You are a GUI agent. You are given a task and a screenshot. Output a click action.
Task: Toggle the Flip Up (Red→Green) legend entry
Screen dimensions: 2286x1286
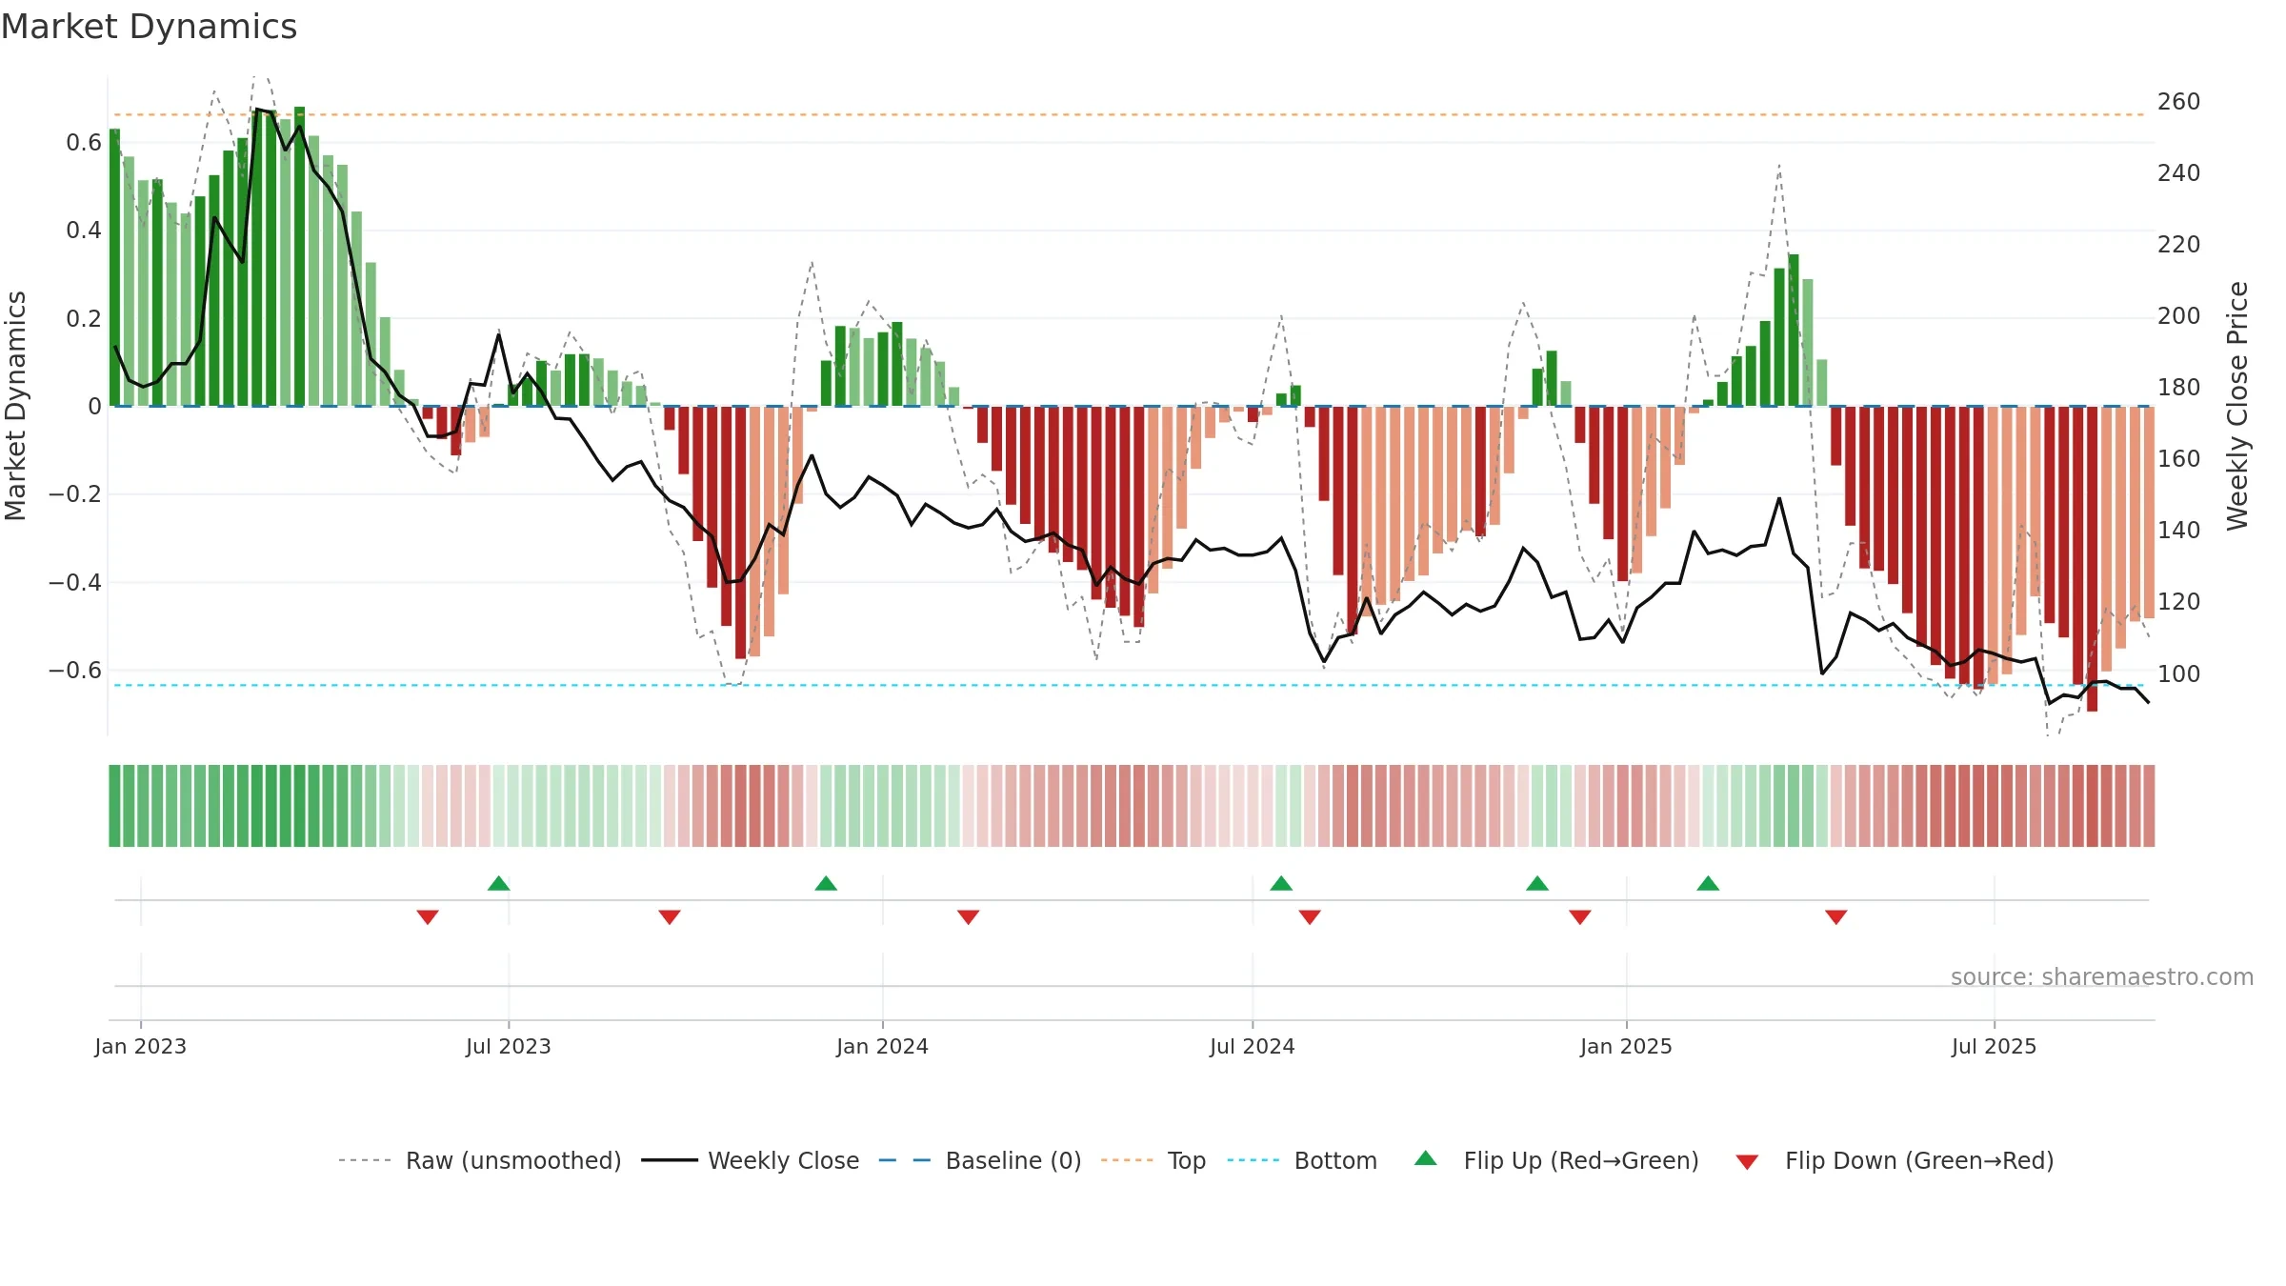1556,1160
